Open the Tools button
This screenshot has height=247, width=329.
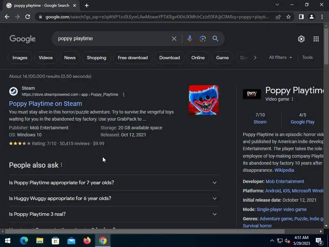307,57
